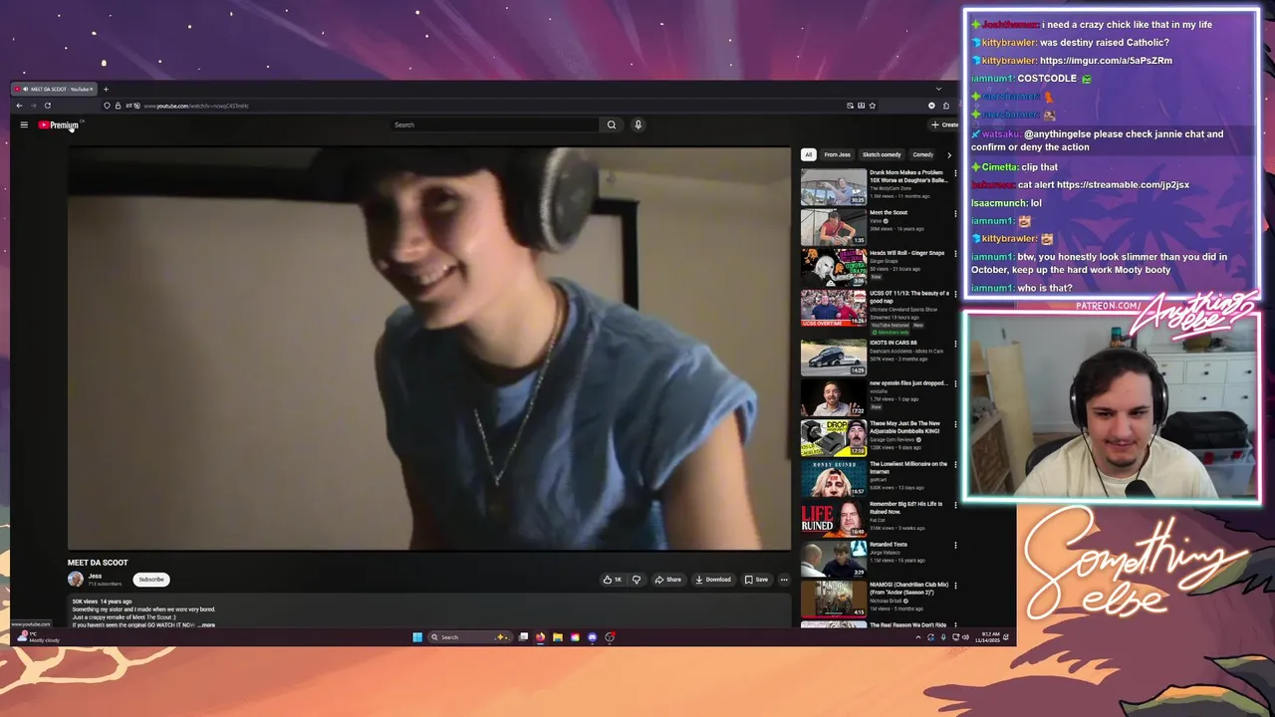Select the All filter chip
1275x717 pixels.
click(x=809, y=154)
